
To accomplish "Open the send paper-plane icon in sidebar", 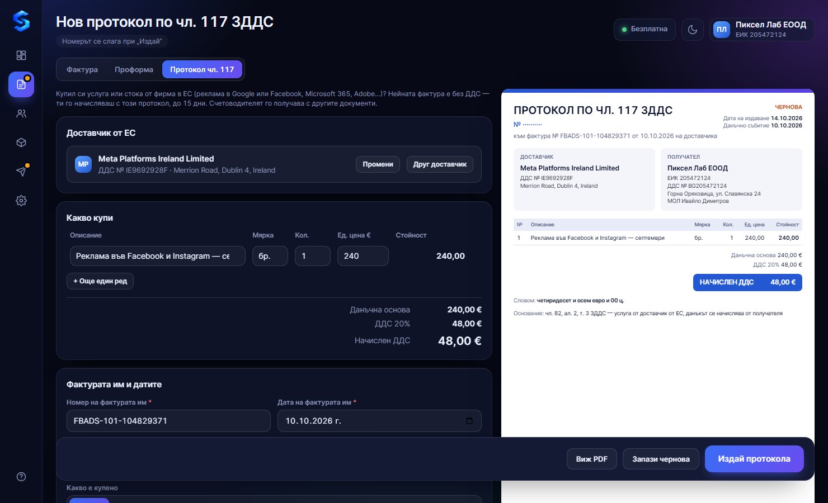I will (x=21, y=172).
